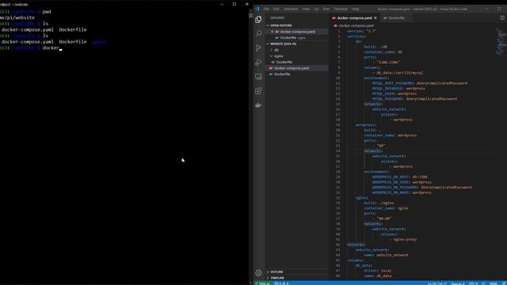Open the Selection menu
This screenshot has width=507, height=285.
click(291, 9)
